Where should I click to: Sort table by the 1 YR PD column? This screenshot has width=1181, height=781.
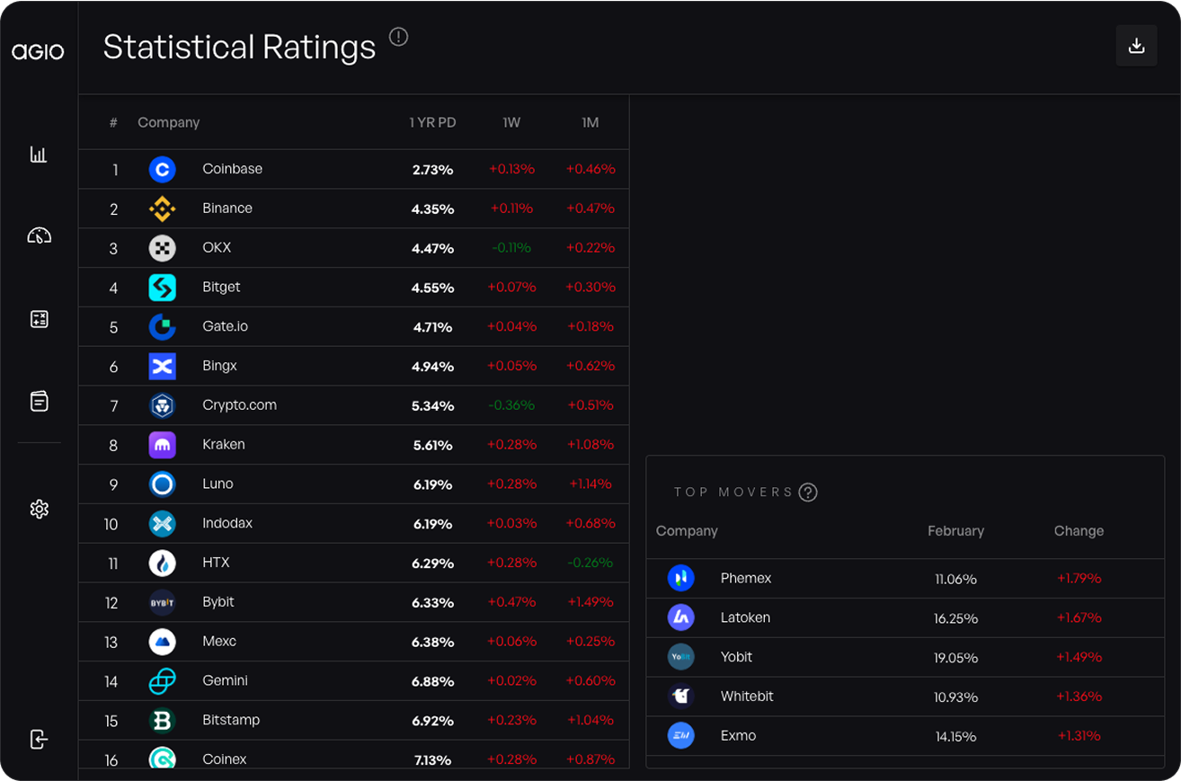coord(432,122)
